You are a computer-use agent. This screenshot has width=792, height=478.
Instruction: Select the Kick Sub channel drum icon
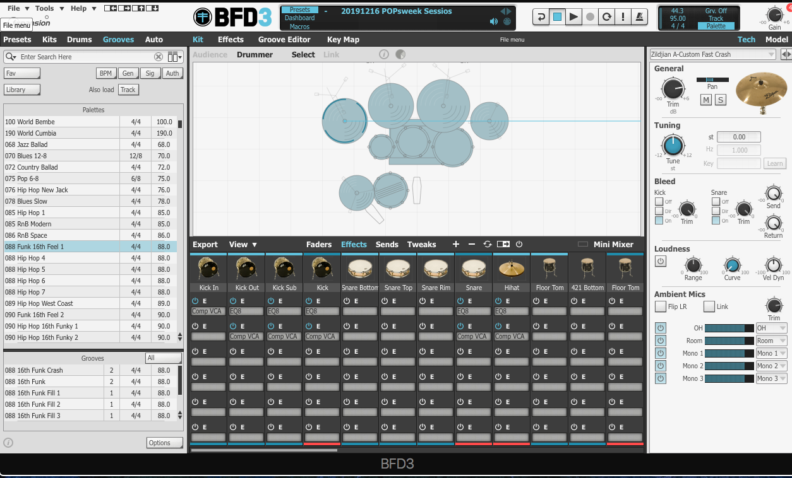coord(284,269)
